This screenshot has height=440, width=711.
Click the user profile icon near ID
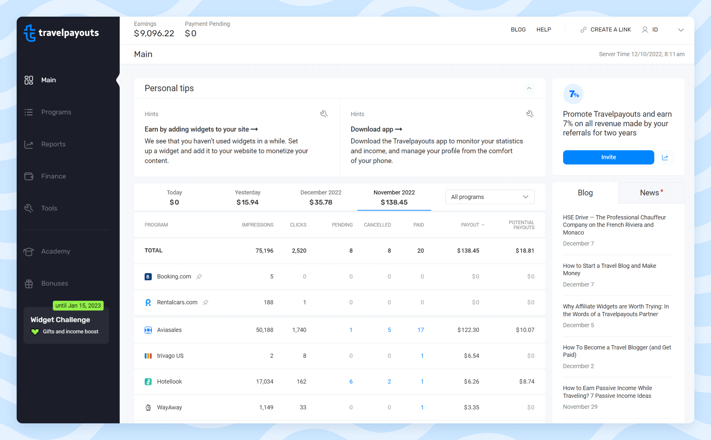645,30
